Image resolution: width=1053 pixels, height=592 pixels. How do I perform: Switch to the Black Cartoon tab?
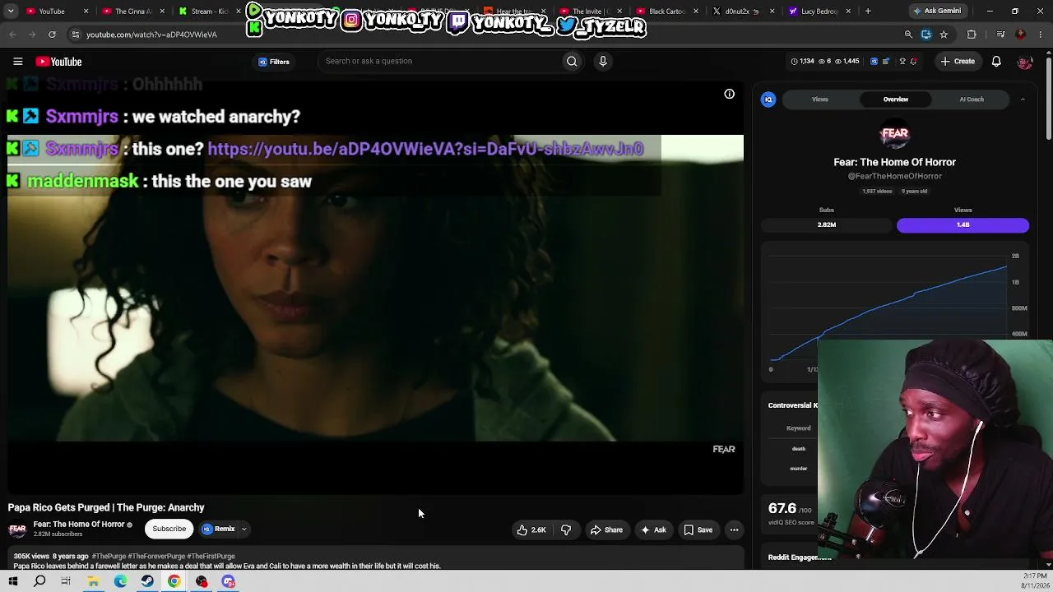pos(666,12)
